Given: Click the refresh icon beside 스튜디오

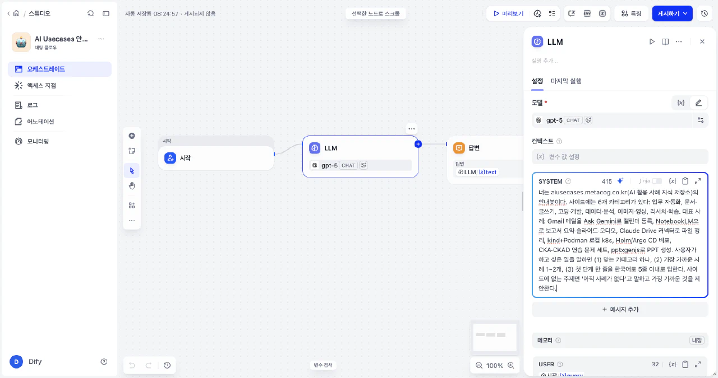Looking at the screenshot, I should [x=91, y=13].
